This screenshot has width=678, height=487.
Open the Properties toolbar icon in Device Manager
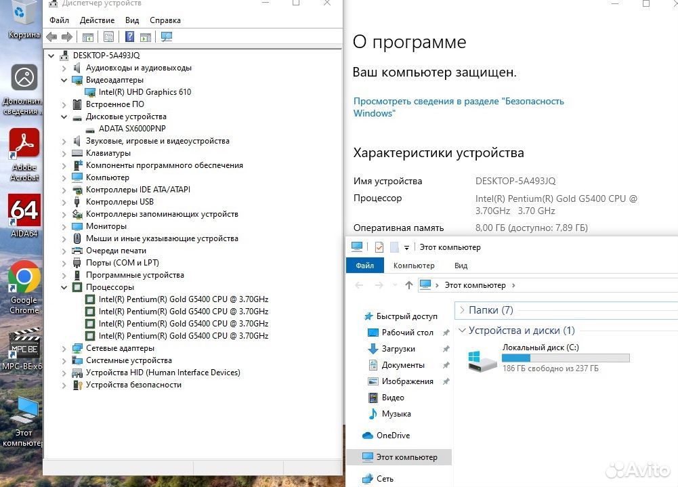pyautogui.click(x=108, y=37)
